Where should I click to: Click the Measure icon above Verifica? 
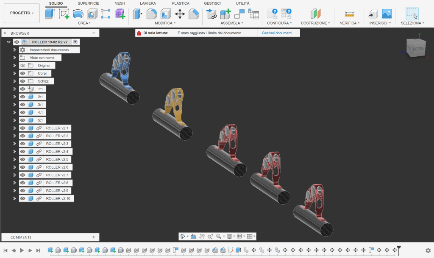tap(350, 14)
